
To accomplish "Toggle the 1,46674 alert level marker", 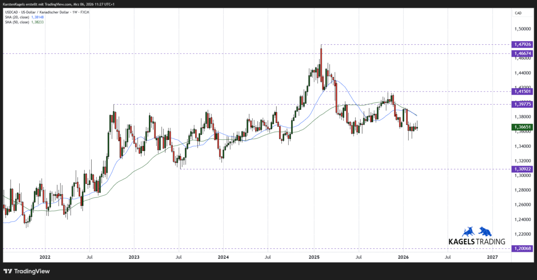I will coord(522,53).
